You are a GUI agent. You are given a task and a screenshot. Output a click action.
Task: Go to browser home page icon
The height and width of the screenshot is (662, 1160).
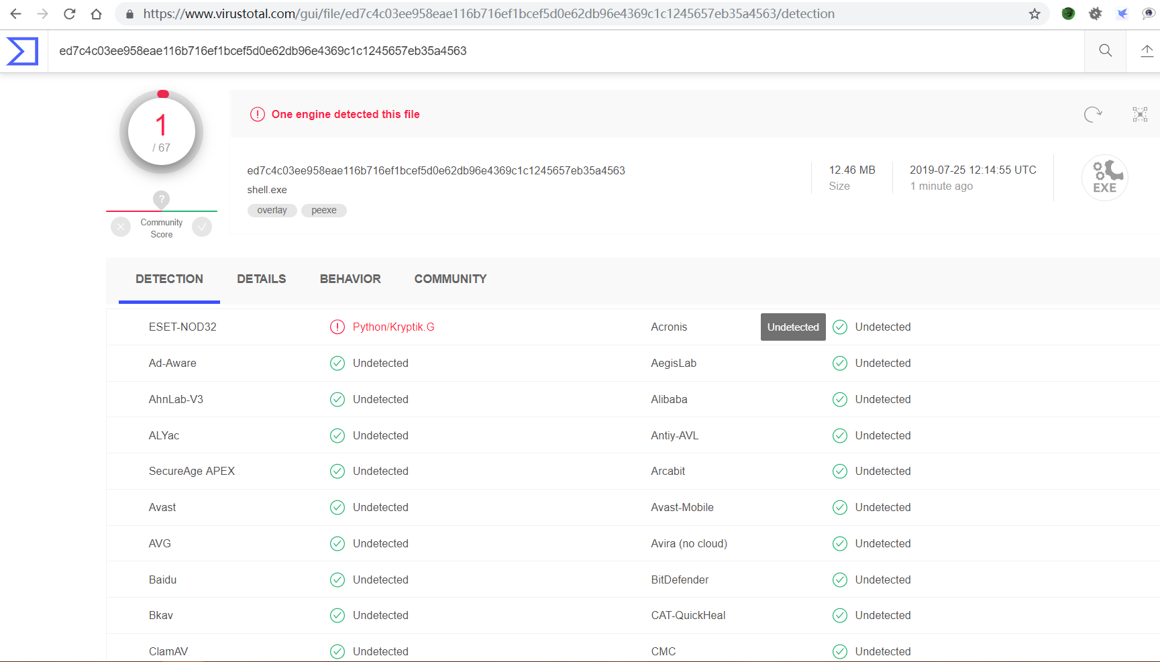click(96, 13)
